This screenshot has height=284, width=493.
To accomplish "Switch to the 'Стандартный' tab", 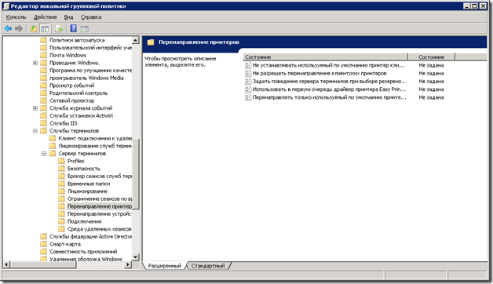I will pos(208,266).
